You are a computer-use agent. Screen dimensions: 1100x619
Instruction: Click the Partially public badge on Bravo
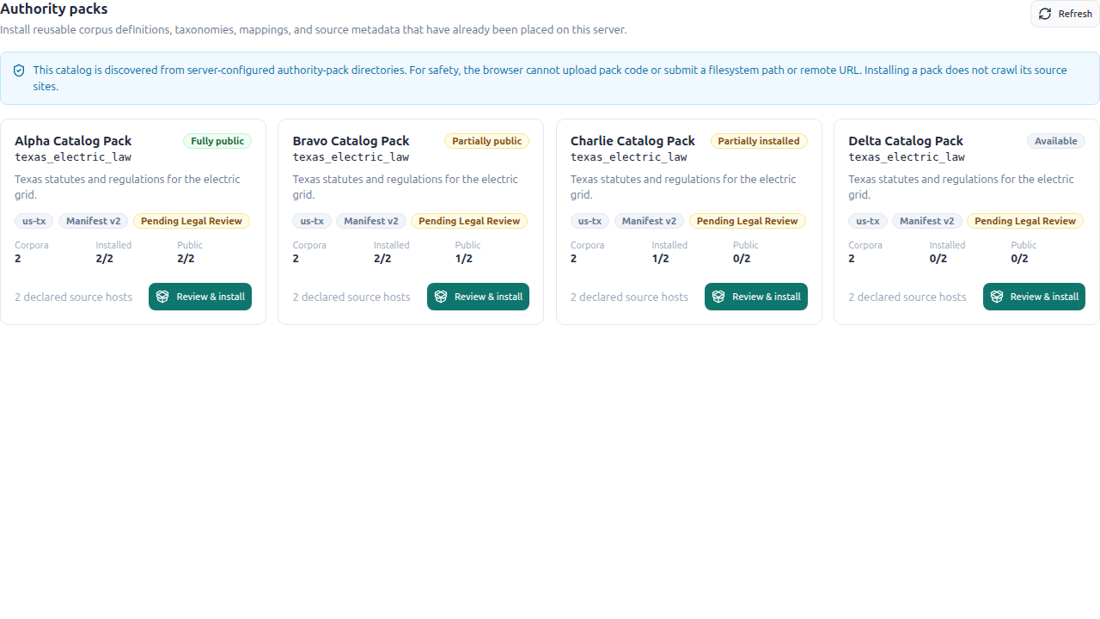click(486, 141)
